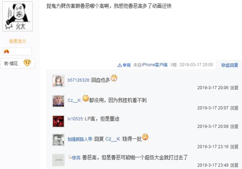The width and height of the screenshot is (242, 169).
Task: Open 加强版路人甲 user profile
Action: tap(80, 139)
